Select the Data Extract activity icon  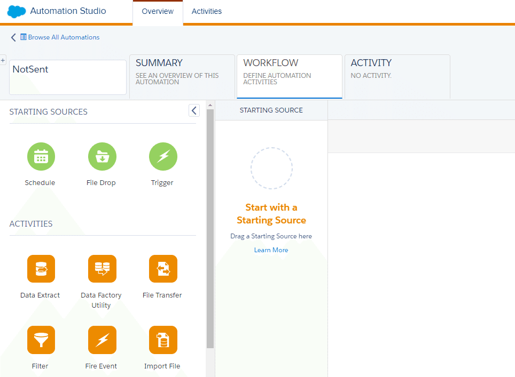(x=41, y=269)
